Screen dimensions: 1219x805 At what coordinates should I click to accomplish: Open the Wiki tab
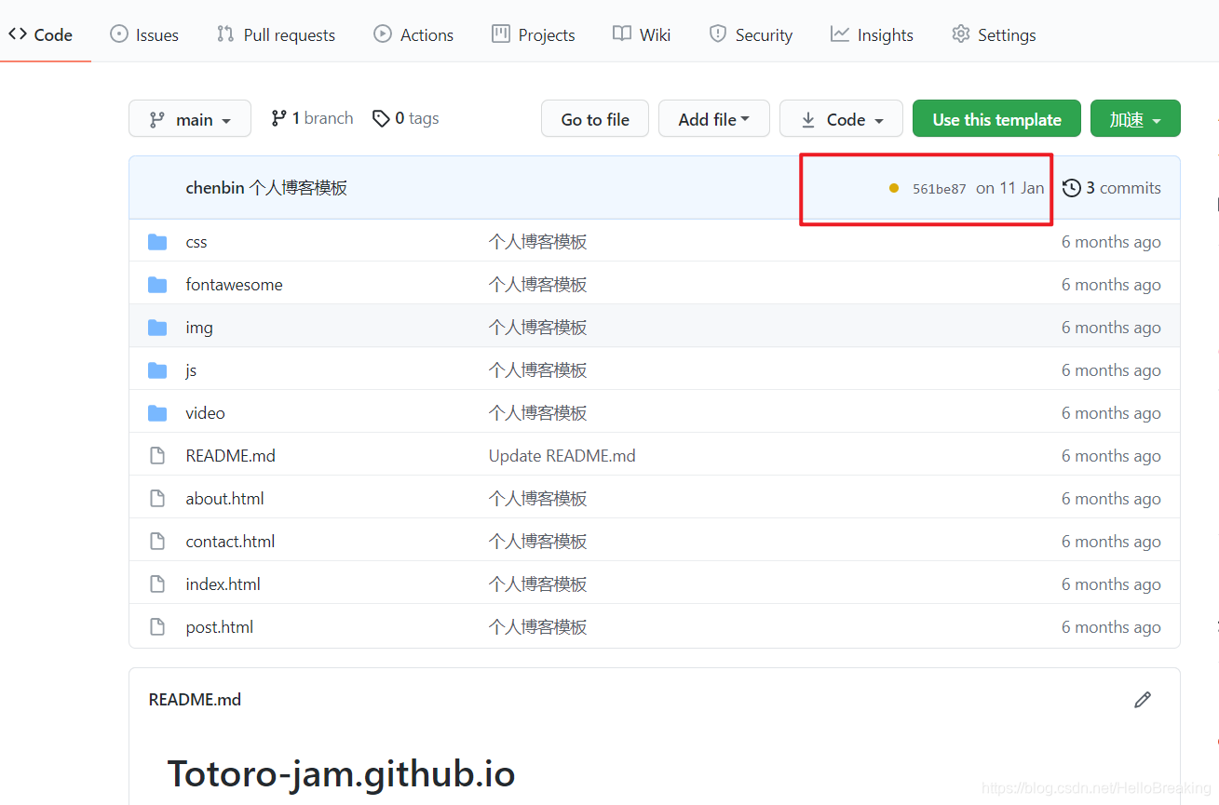[x=642, y=34]
